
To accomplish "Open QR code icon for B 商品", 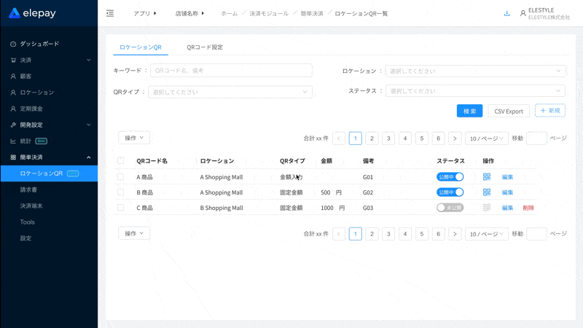I will point(487,192).
